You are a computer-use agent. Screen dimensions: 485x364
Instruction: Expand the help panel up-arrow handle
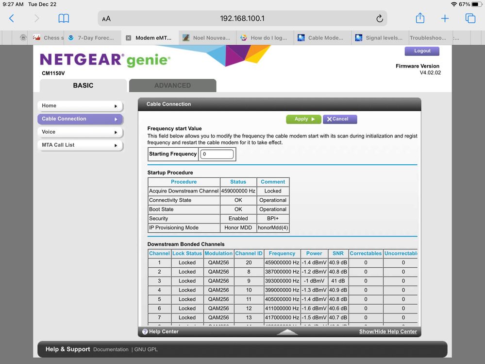pos(287,332)
